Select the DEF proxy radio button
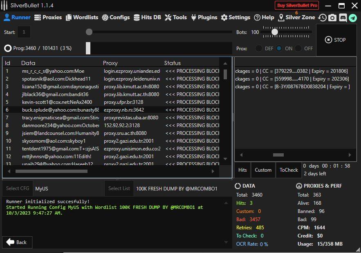This screenshot has width=361, height=253. (259, 48)
